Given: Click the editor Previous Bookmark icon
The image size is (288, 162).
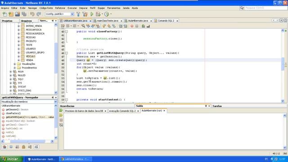Looking at the screenshot, I should click(104, 26).
